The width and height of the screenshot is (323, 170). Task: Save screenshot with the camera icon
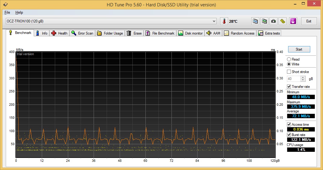[274, 21]
